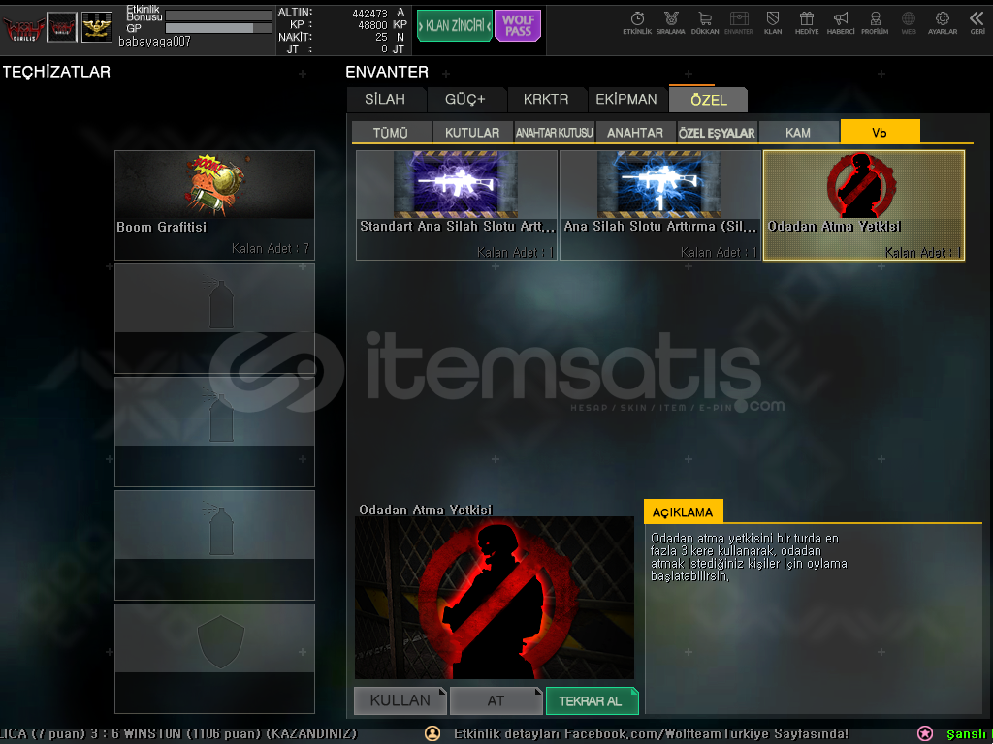Click the empty shield equipment slot
Image resolution: width=993 pixels, height=744 pixels.
(214, 658)
